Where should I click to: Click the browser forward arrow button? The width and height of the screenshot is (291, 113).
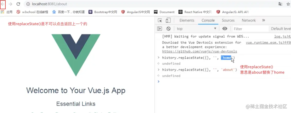(10, 4)
